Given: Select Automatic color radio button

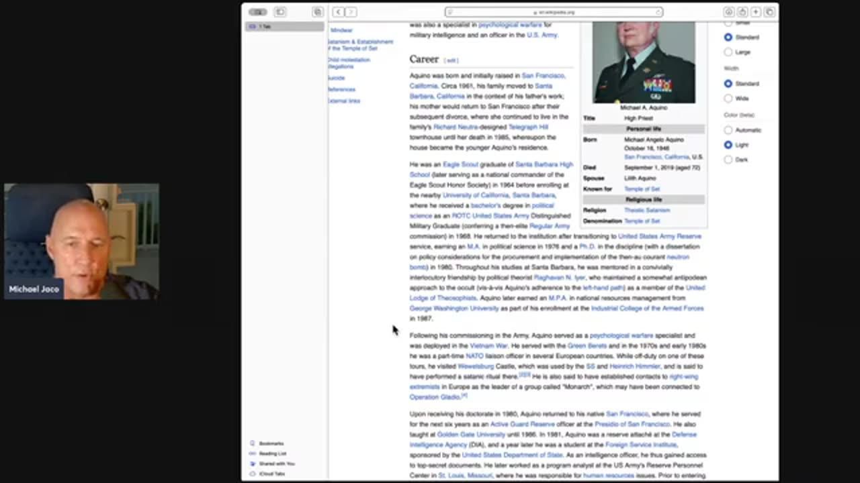Looking at the screenshot, I should coord(728,129).
